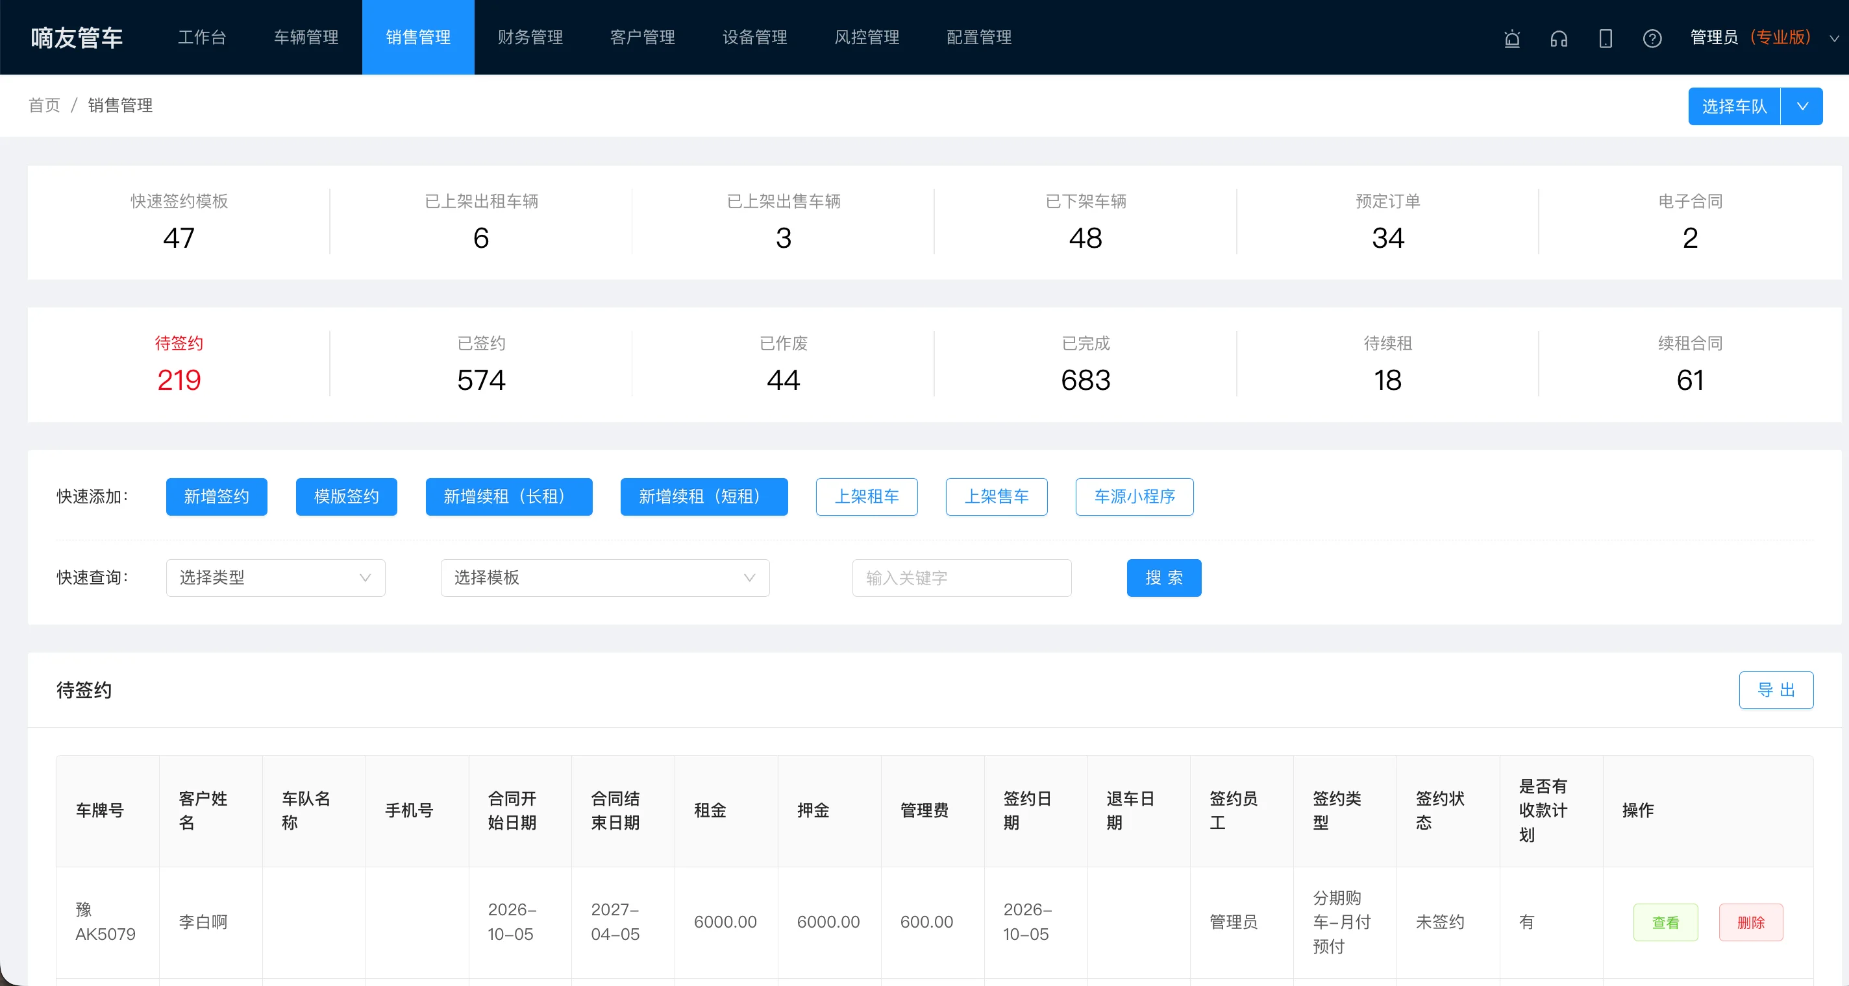Switch to the 工作台 menu

(x=202, y=37)
